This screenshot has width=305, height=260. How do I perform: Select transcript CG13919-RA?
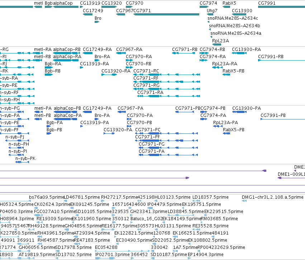tap(81, 67)
